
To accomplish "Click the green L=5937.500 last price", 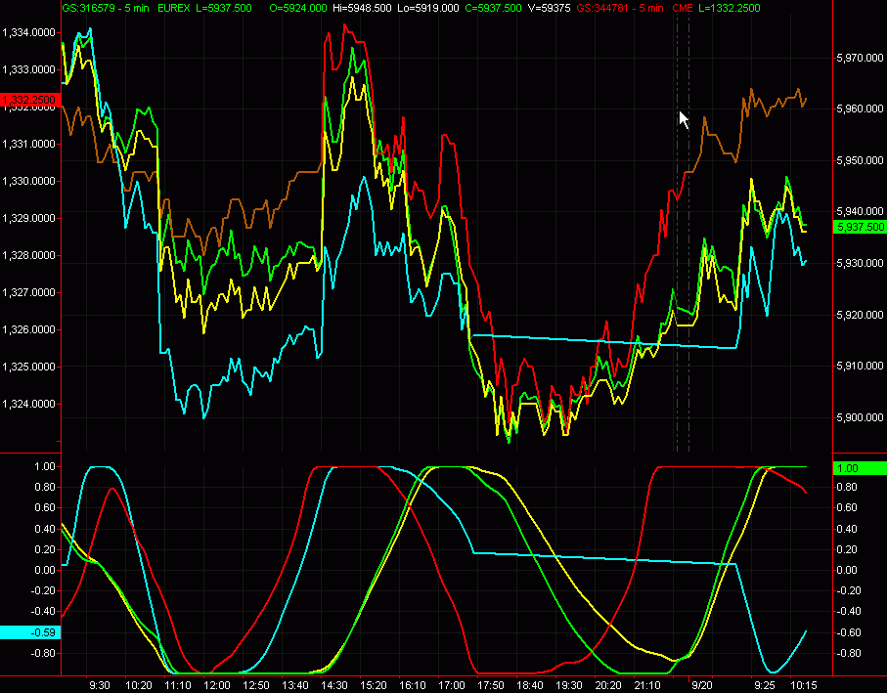I will tap(224, 8).
